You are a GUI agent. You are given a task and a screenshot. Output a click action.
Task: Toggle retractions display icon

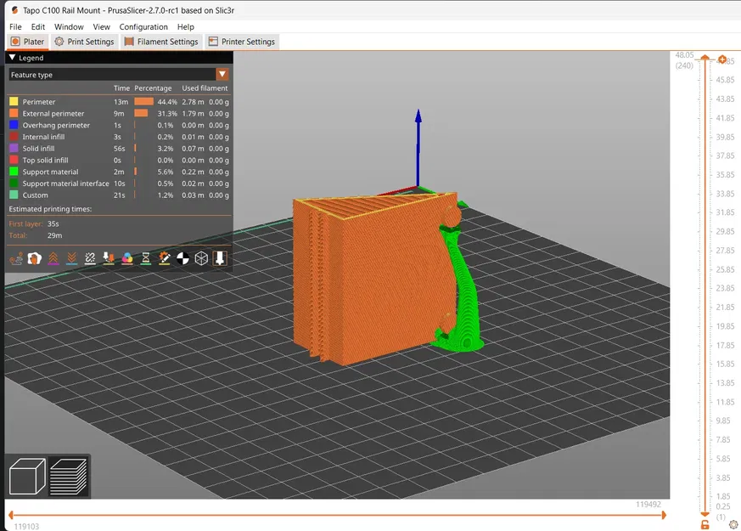pos(53,258)
